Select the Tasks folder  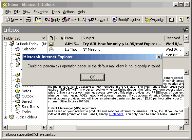[26, 112]
